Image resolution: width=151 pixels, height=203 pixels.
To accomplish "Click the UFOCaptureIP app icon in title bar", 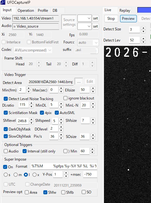I will [x=3, y=2].
